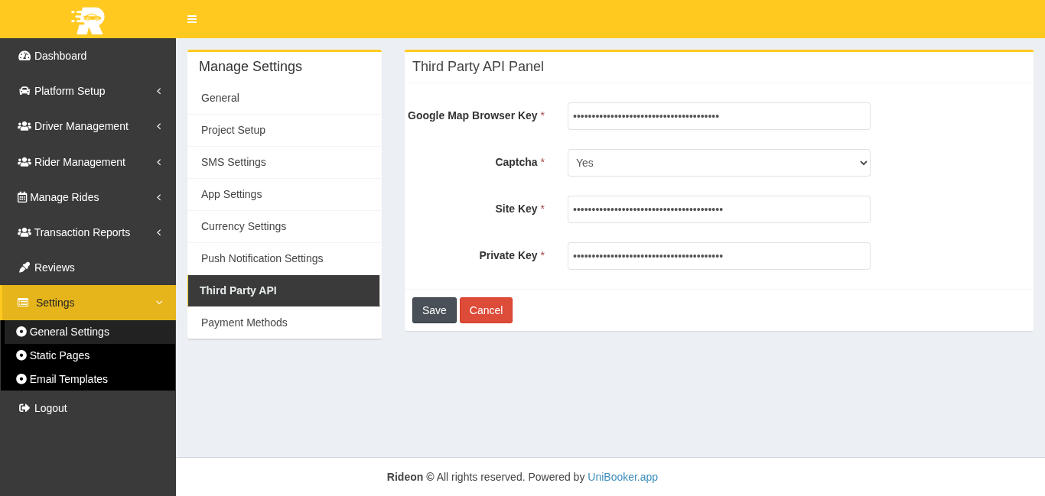Click the Dashboard gauge icon
The height and width of the screenshot is (496, 1045).
24,56
